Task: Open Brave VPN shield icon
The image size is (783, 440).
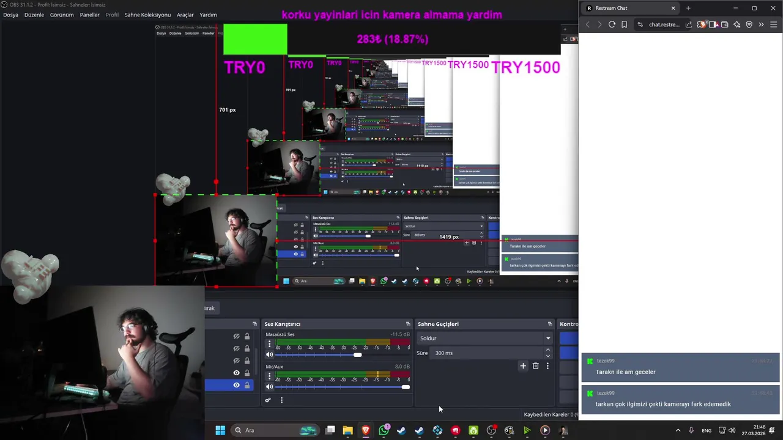Action: 749,24
